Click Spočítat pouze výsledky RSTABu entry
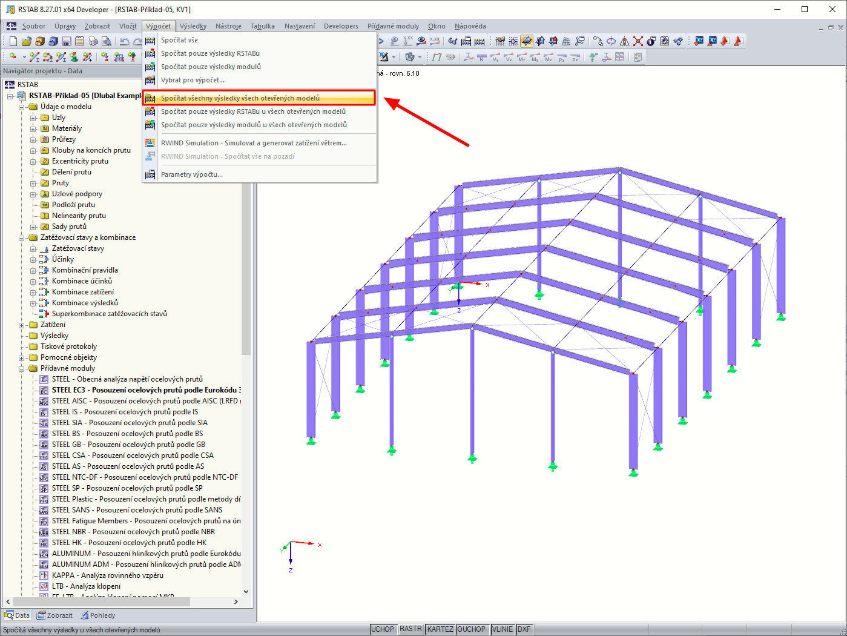 pos(260,53)
